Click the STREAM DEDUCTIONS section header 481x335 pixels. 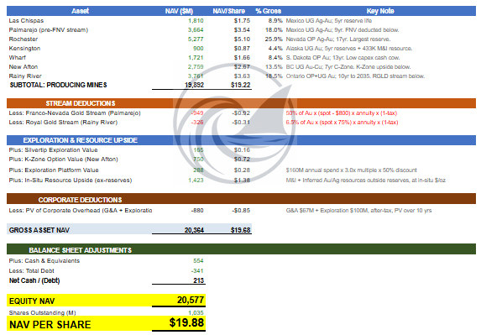click(81, 103)
